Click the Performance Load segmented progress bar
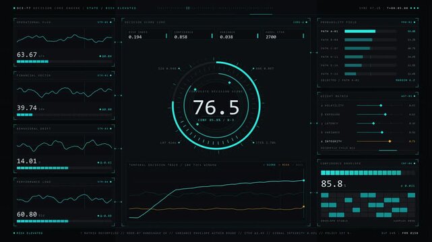Image resolution: width=432 pixels, height=242 pixels. tap(65, 221)
